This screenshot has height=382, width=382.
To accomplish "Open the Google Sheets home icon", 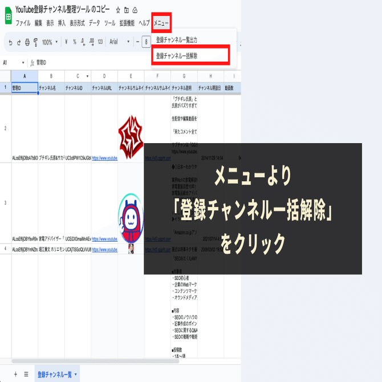I will [x=9, y=16].
